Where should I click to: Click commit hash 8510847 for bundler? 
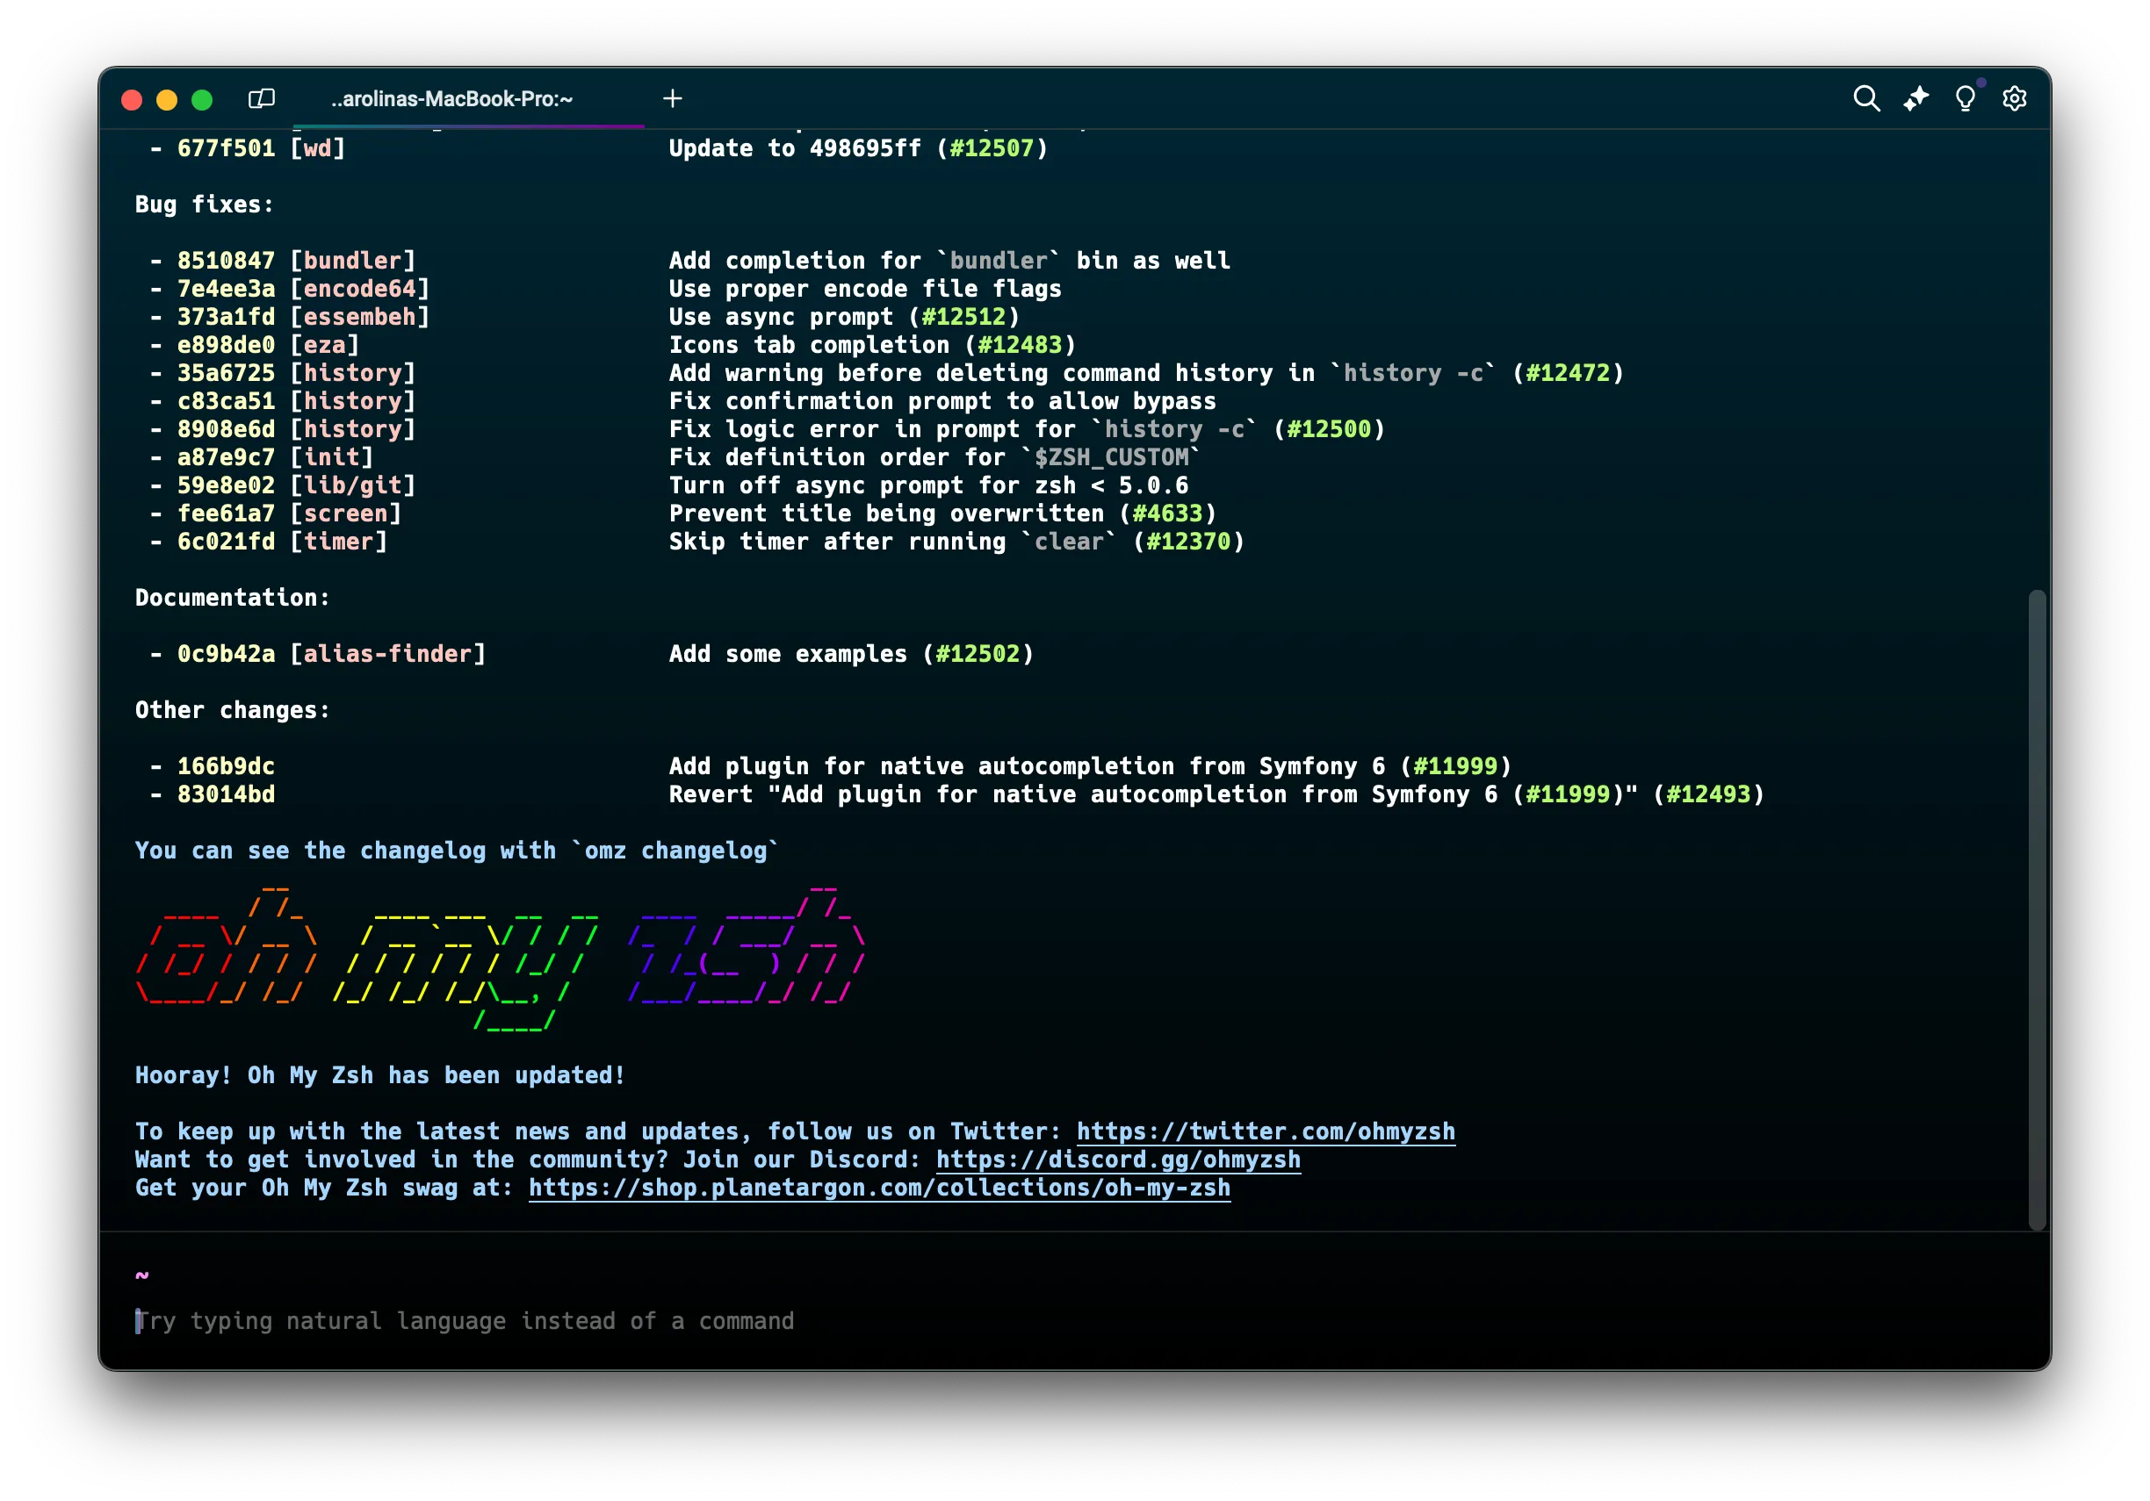(x=226, y=260)
